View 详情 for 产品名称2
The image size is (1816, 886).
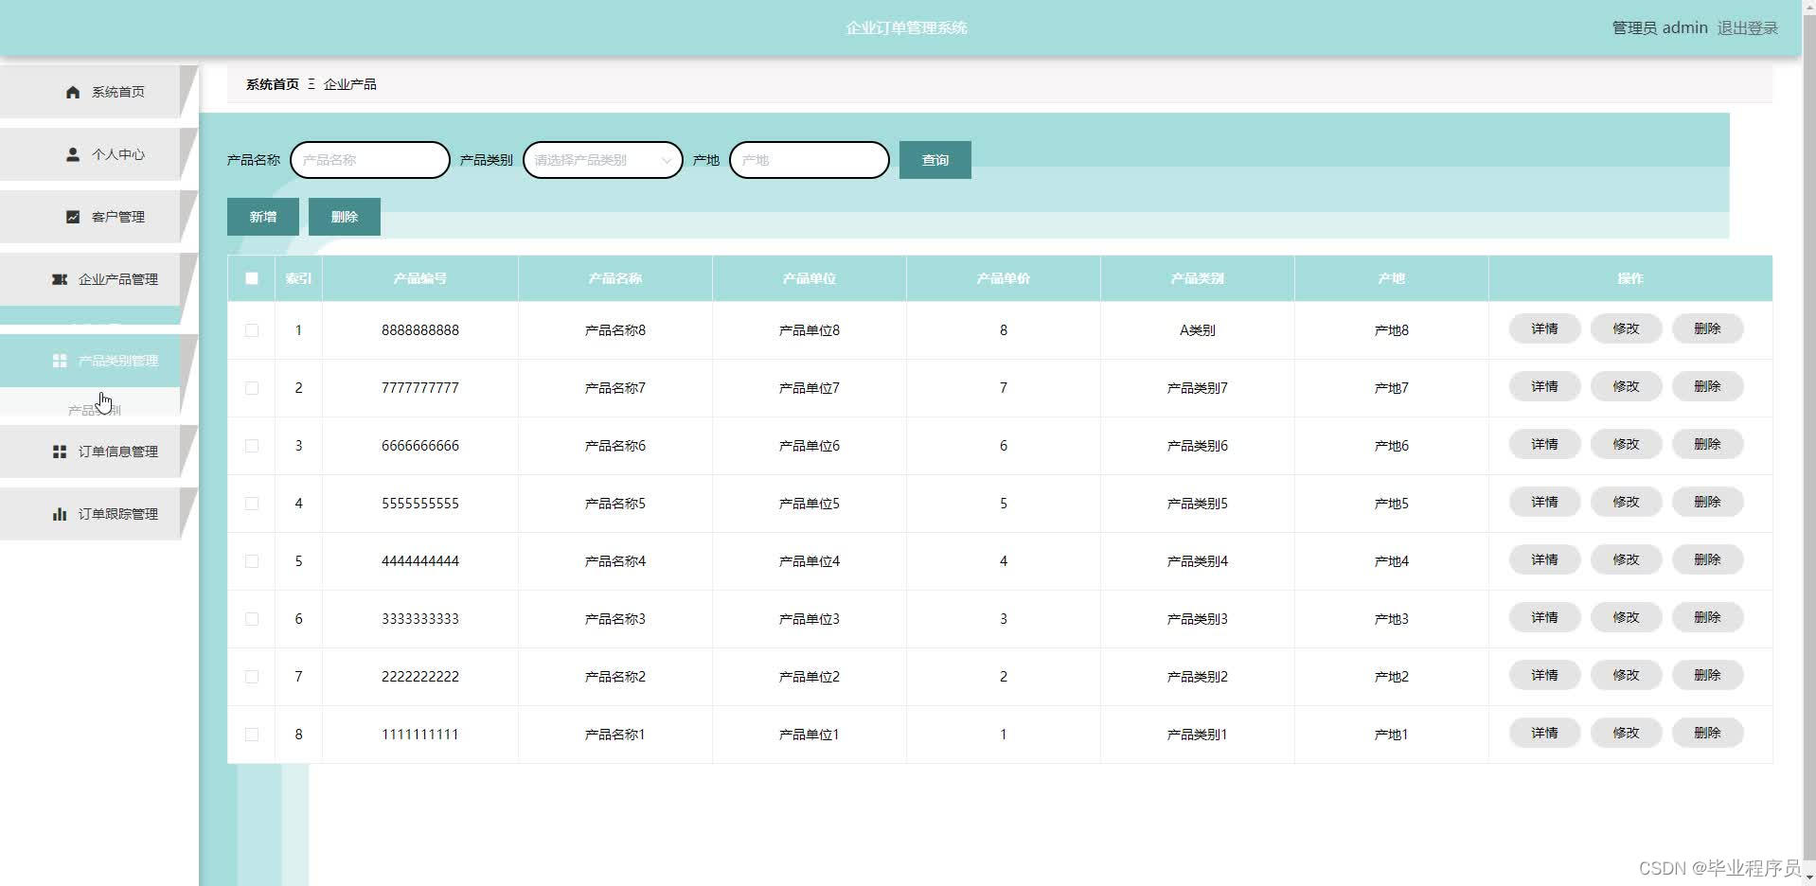1544,675
